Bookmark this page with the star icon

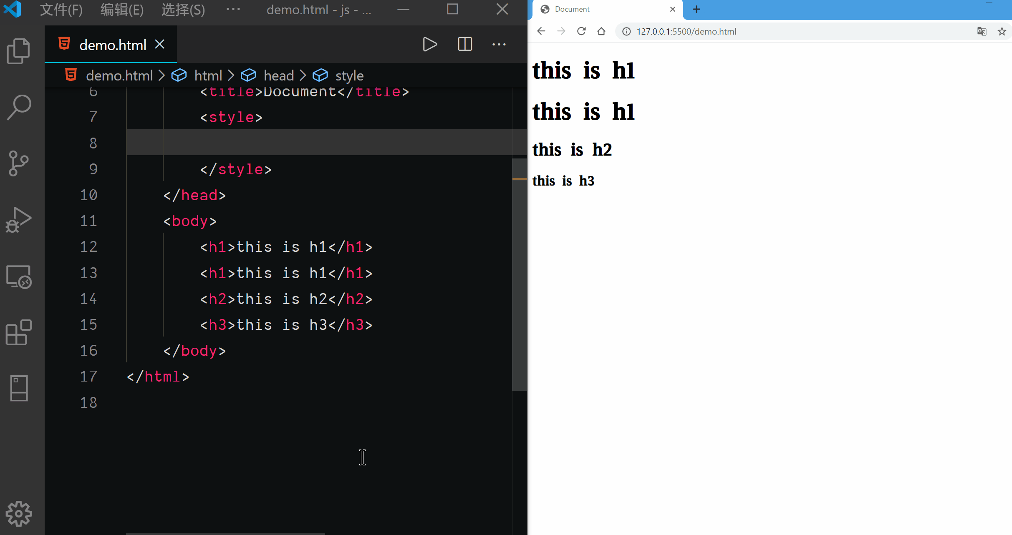tap(1002, 31)
